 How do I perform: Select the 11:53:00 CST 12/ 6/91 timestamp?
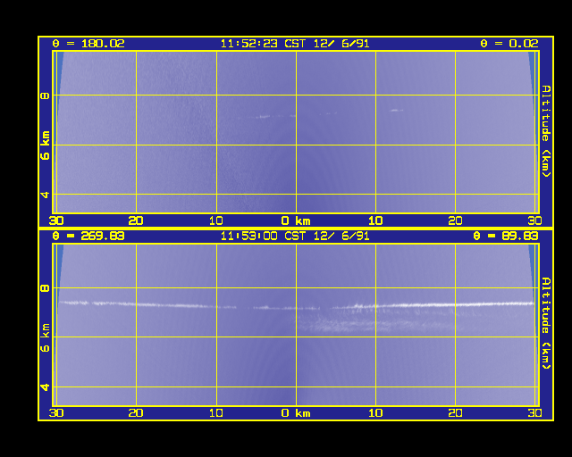coord(295,236)
